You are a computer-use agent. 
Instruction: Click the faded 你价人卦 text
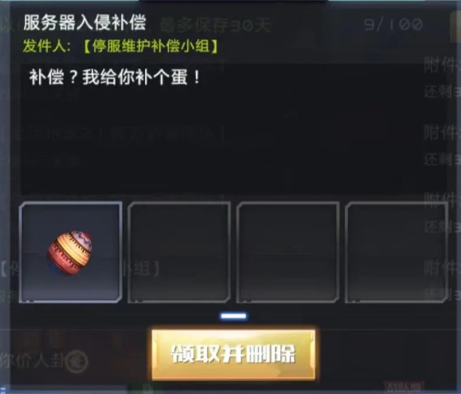coord(32,361)
